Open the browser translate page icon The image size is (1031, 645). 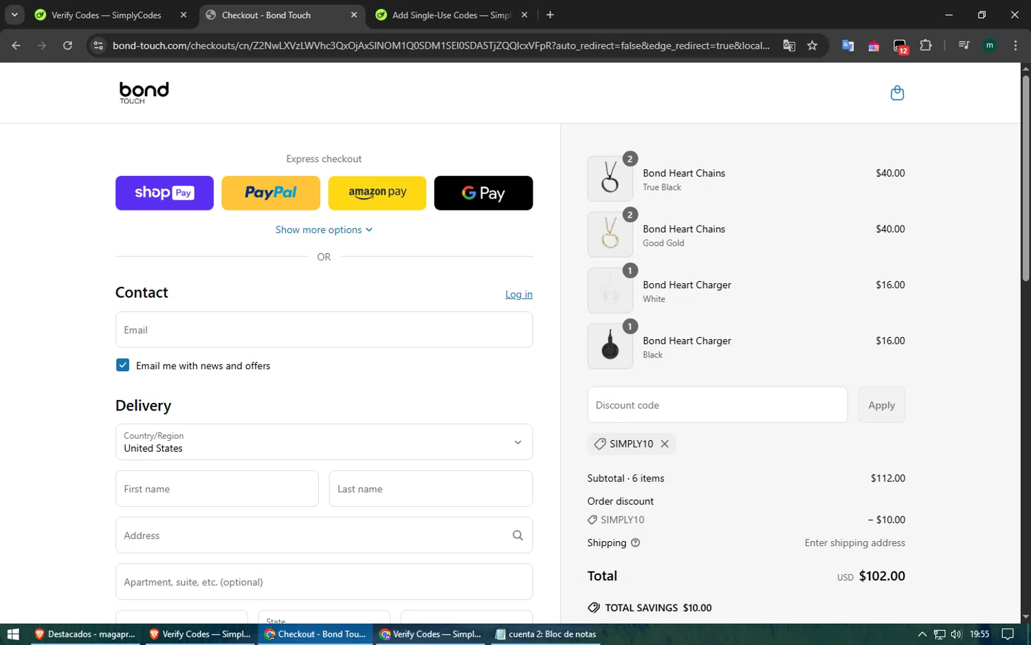(x=789, y=45)
